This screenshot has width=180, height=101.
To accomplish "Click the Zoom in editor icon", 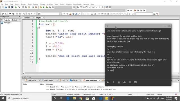I will pyautogui.click(x=123, y=14).
